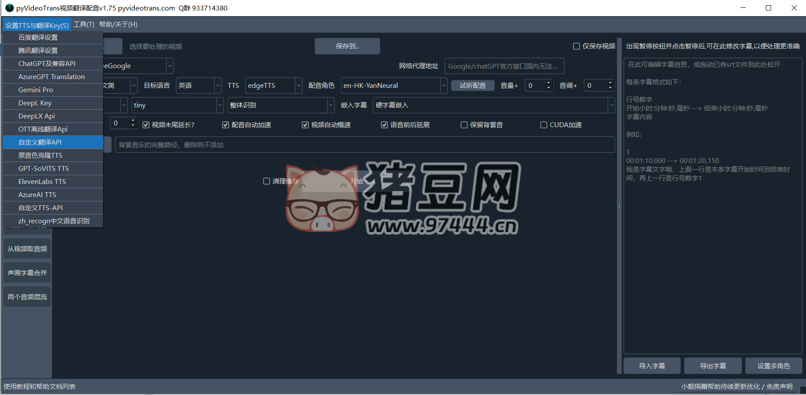Screen dimensions: 806x395
Task: Select 自定义翻译API menu entry
Action: click(x=40, y=142)
